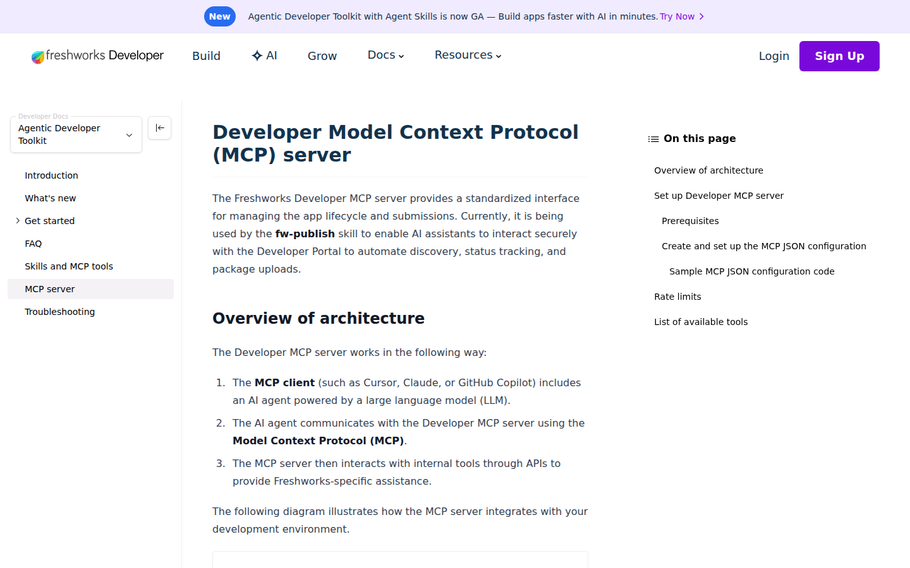Image resolution: width=910 pixels, height=568 pixels.
Task: Click the page title Developer Model Context Protocol
Action: pyautogui.click(x=396, y=143)
